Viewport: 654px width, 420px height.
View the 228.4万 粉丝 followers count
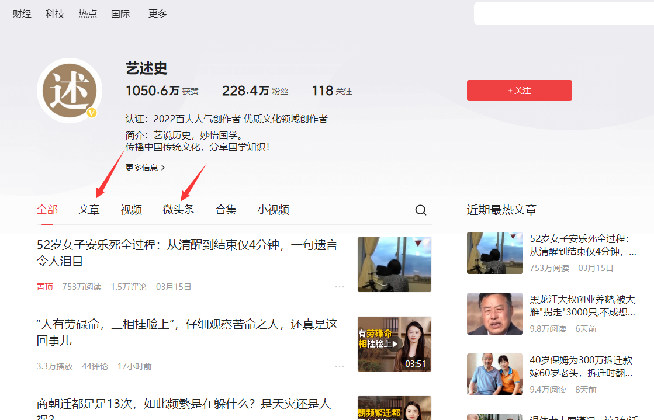pos(255,91)
